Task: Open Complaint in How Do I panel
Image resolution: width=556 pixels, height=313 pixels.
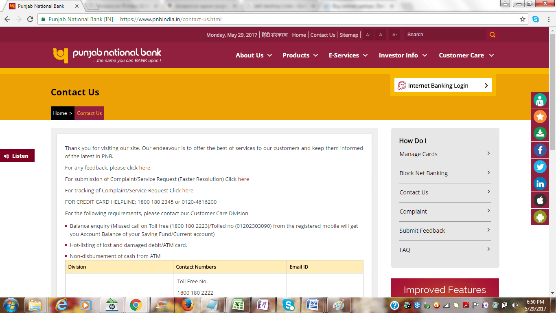Action: [445, 212]
